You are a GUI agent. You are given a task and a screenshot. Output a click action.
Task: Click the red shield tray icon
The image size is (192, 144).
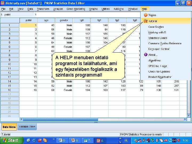point(178,141)
